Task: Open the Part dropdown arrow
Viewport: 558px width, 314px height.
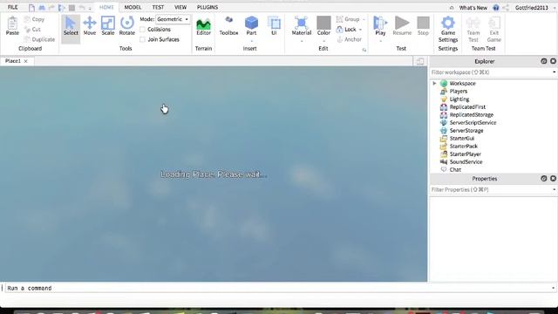Action: tap(251, 41)
